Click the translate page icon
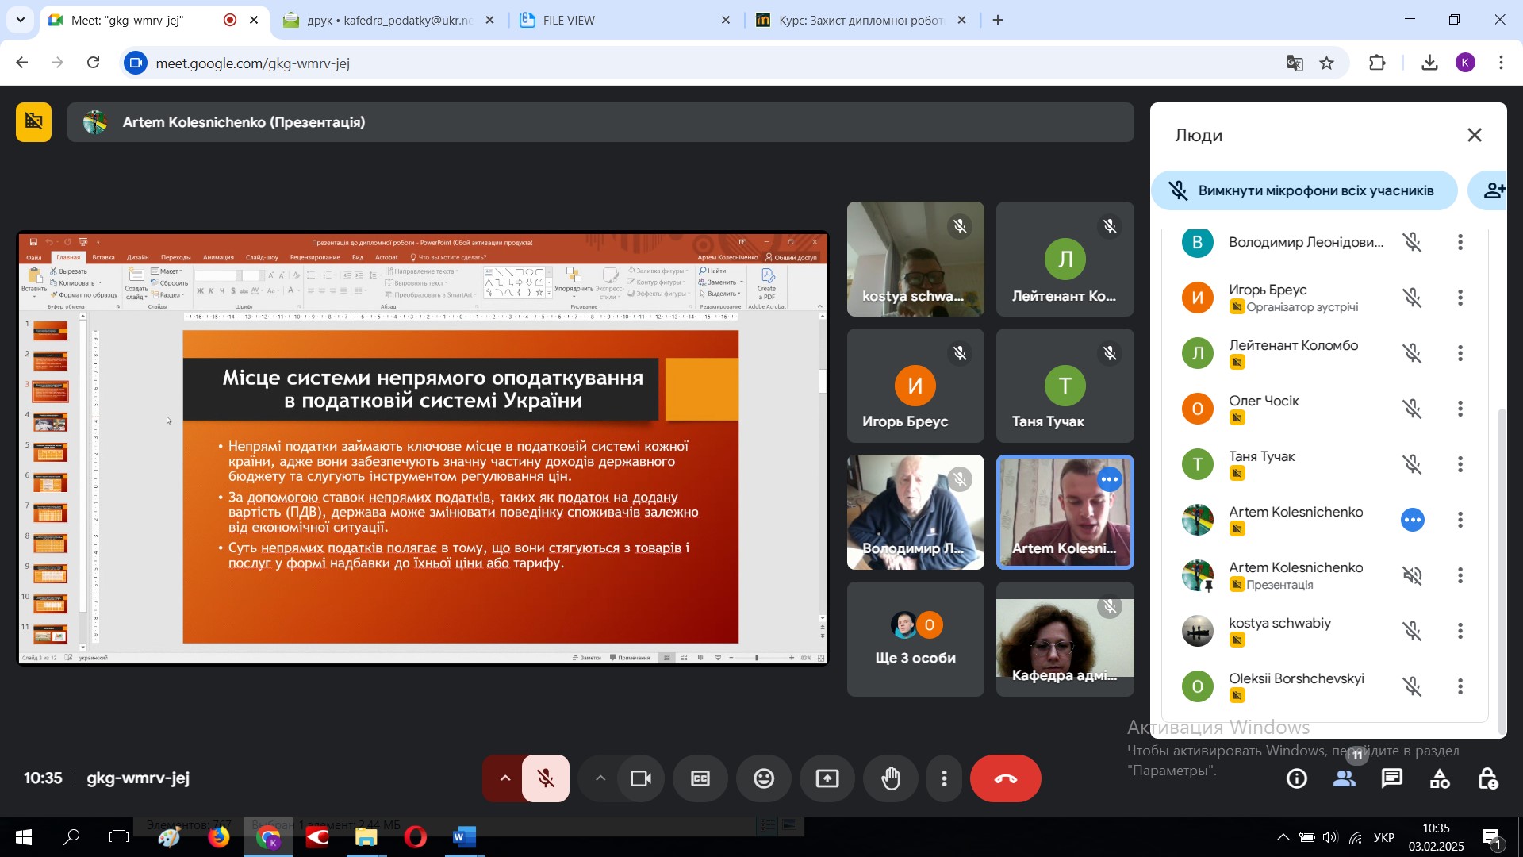This screenshot has width=1523, height=857. click(x=1295, y=63)
